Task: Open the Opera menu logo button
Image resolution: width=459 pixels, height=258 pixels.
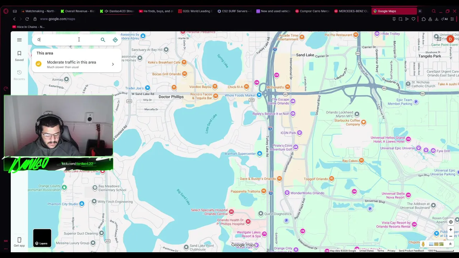Action: pos(6,11)
